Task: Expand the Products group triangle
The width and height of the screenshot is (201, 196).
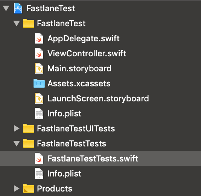Action: (x=17, y=188)
